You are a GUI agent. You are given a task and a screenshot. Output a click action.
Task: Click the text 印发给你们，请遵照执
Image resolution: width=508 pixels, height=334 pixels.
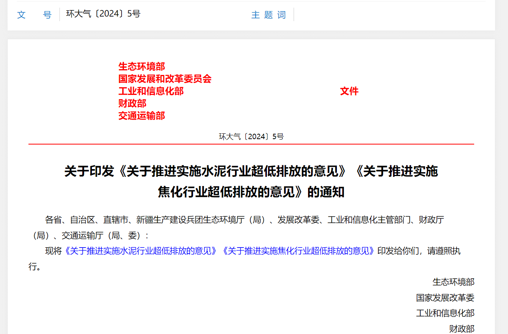pos(419,251)
